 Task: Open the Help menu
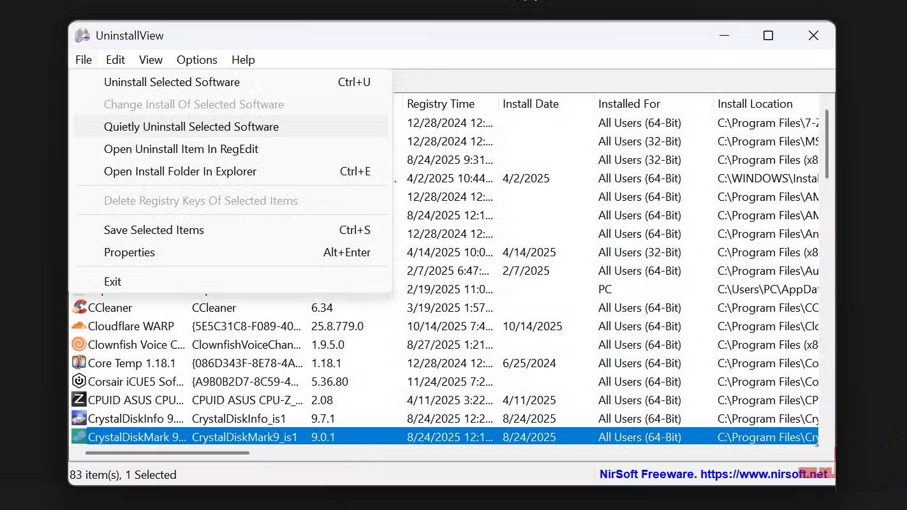[243, 60]
